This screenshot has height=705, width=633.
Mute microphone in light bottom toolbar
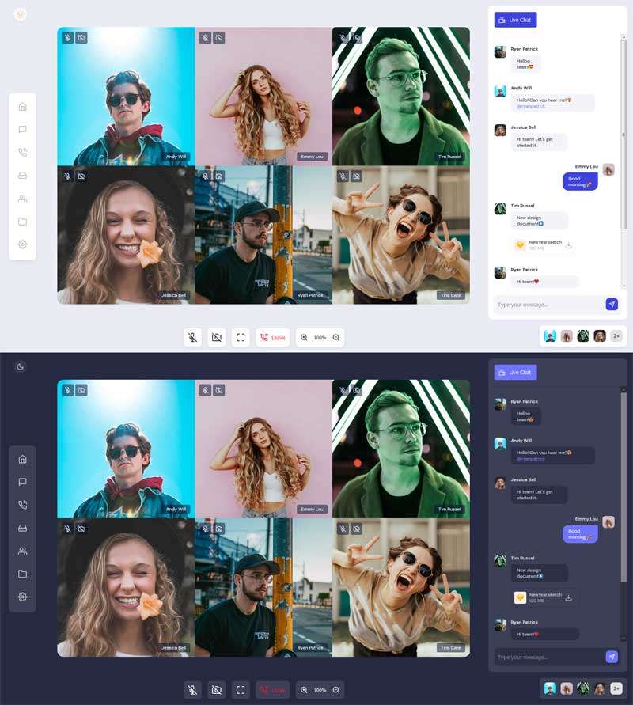point(193,337)
